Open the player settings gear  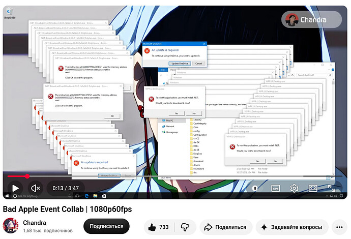pos(294,188)
